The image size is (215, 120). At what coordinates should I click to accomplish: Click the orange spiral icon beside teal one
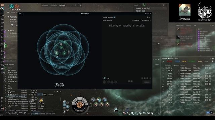[x=17, y=6]
